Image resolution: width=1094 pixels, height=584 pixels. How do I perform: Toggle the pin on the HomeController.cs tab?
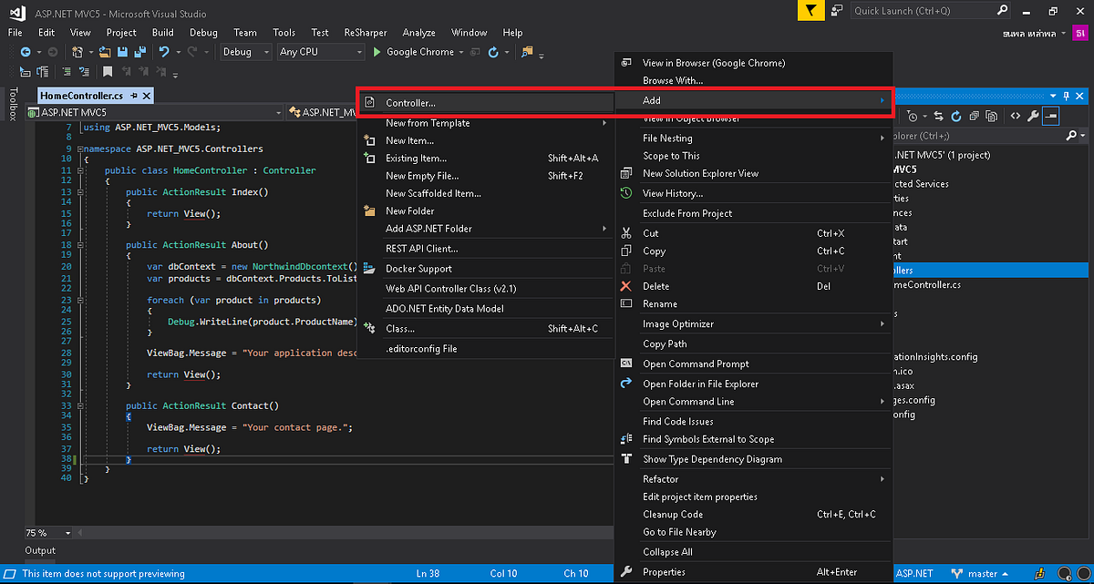pos(133,96)
